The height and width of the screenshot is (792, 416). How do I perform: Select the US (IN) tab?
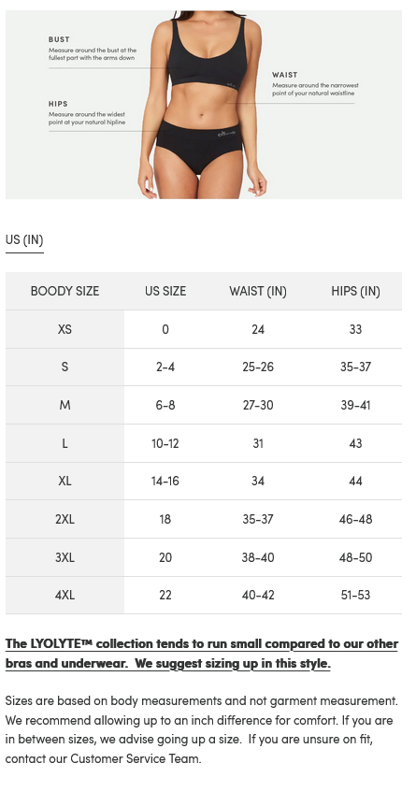coord(24,239)
